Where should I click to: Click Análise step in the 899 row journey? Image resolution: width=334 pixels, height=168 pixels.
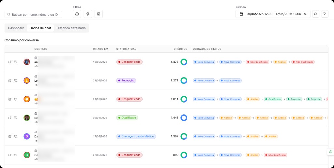pos(253,155)
